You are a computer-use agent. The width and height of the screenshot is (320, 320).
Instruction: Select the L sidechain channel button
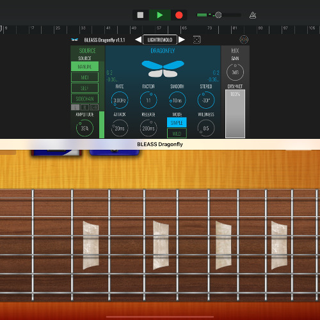(76, 108)
